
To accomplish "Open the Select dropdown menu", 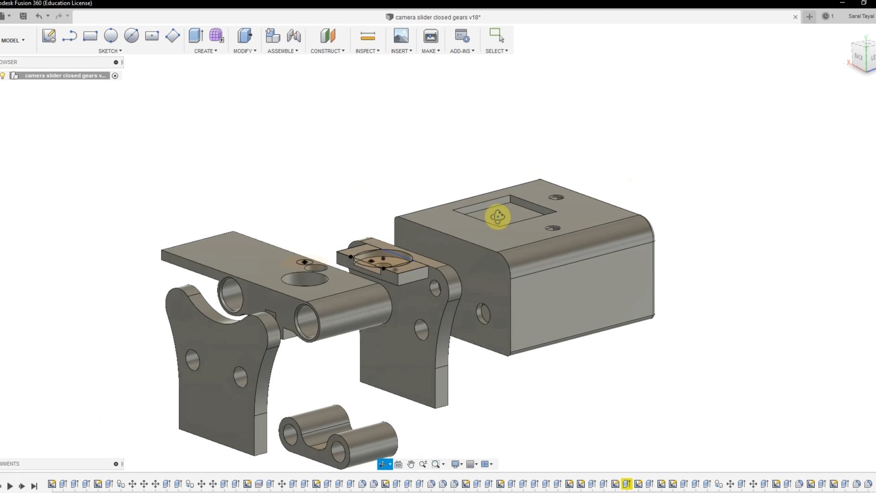I will coord(497,51).
